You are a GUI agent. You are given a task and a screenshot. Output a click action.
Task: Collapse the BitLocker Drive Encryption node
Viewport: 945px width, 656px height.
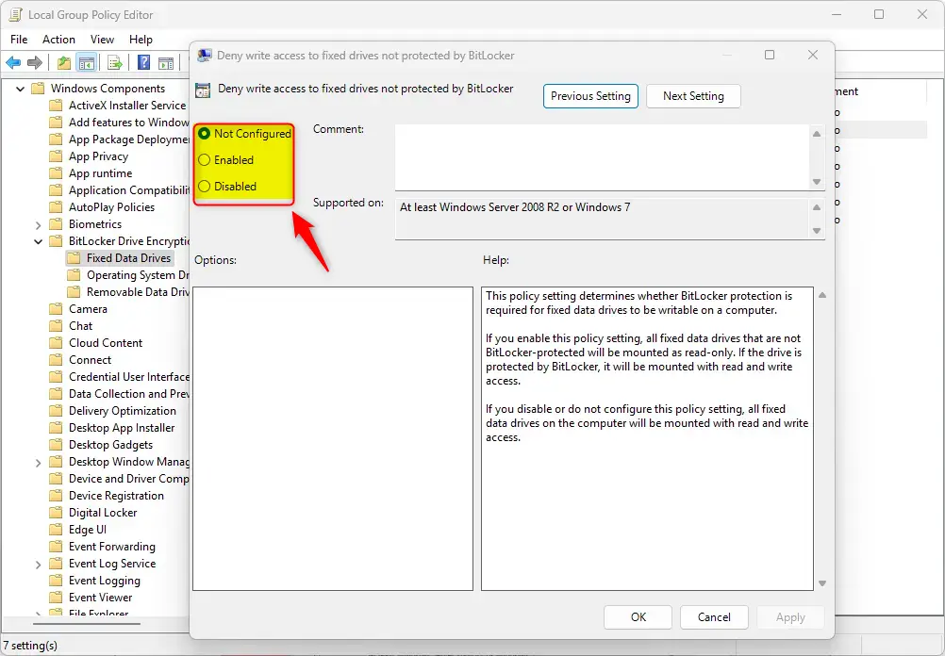pos(38,241)
